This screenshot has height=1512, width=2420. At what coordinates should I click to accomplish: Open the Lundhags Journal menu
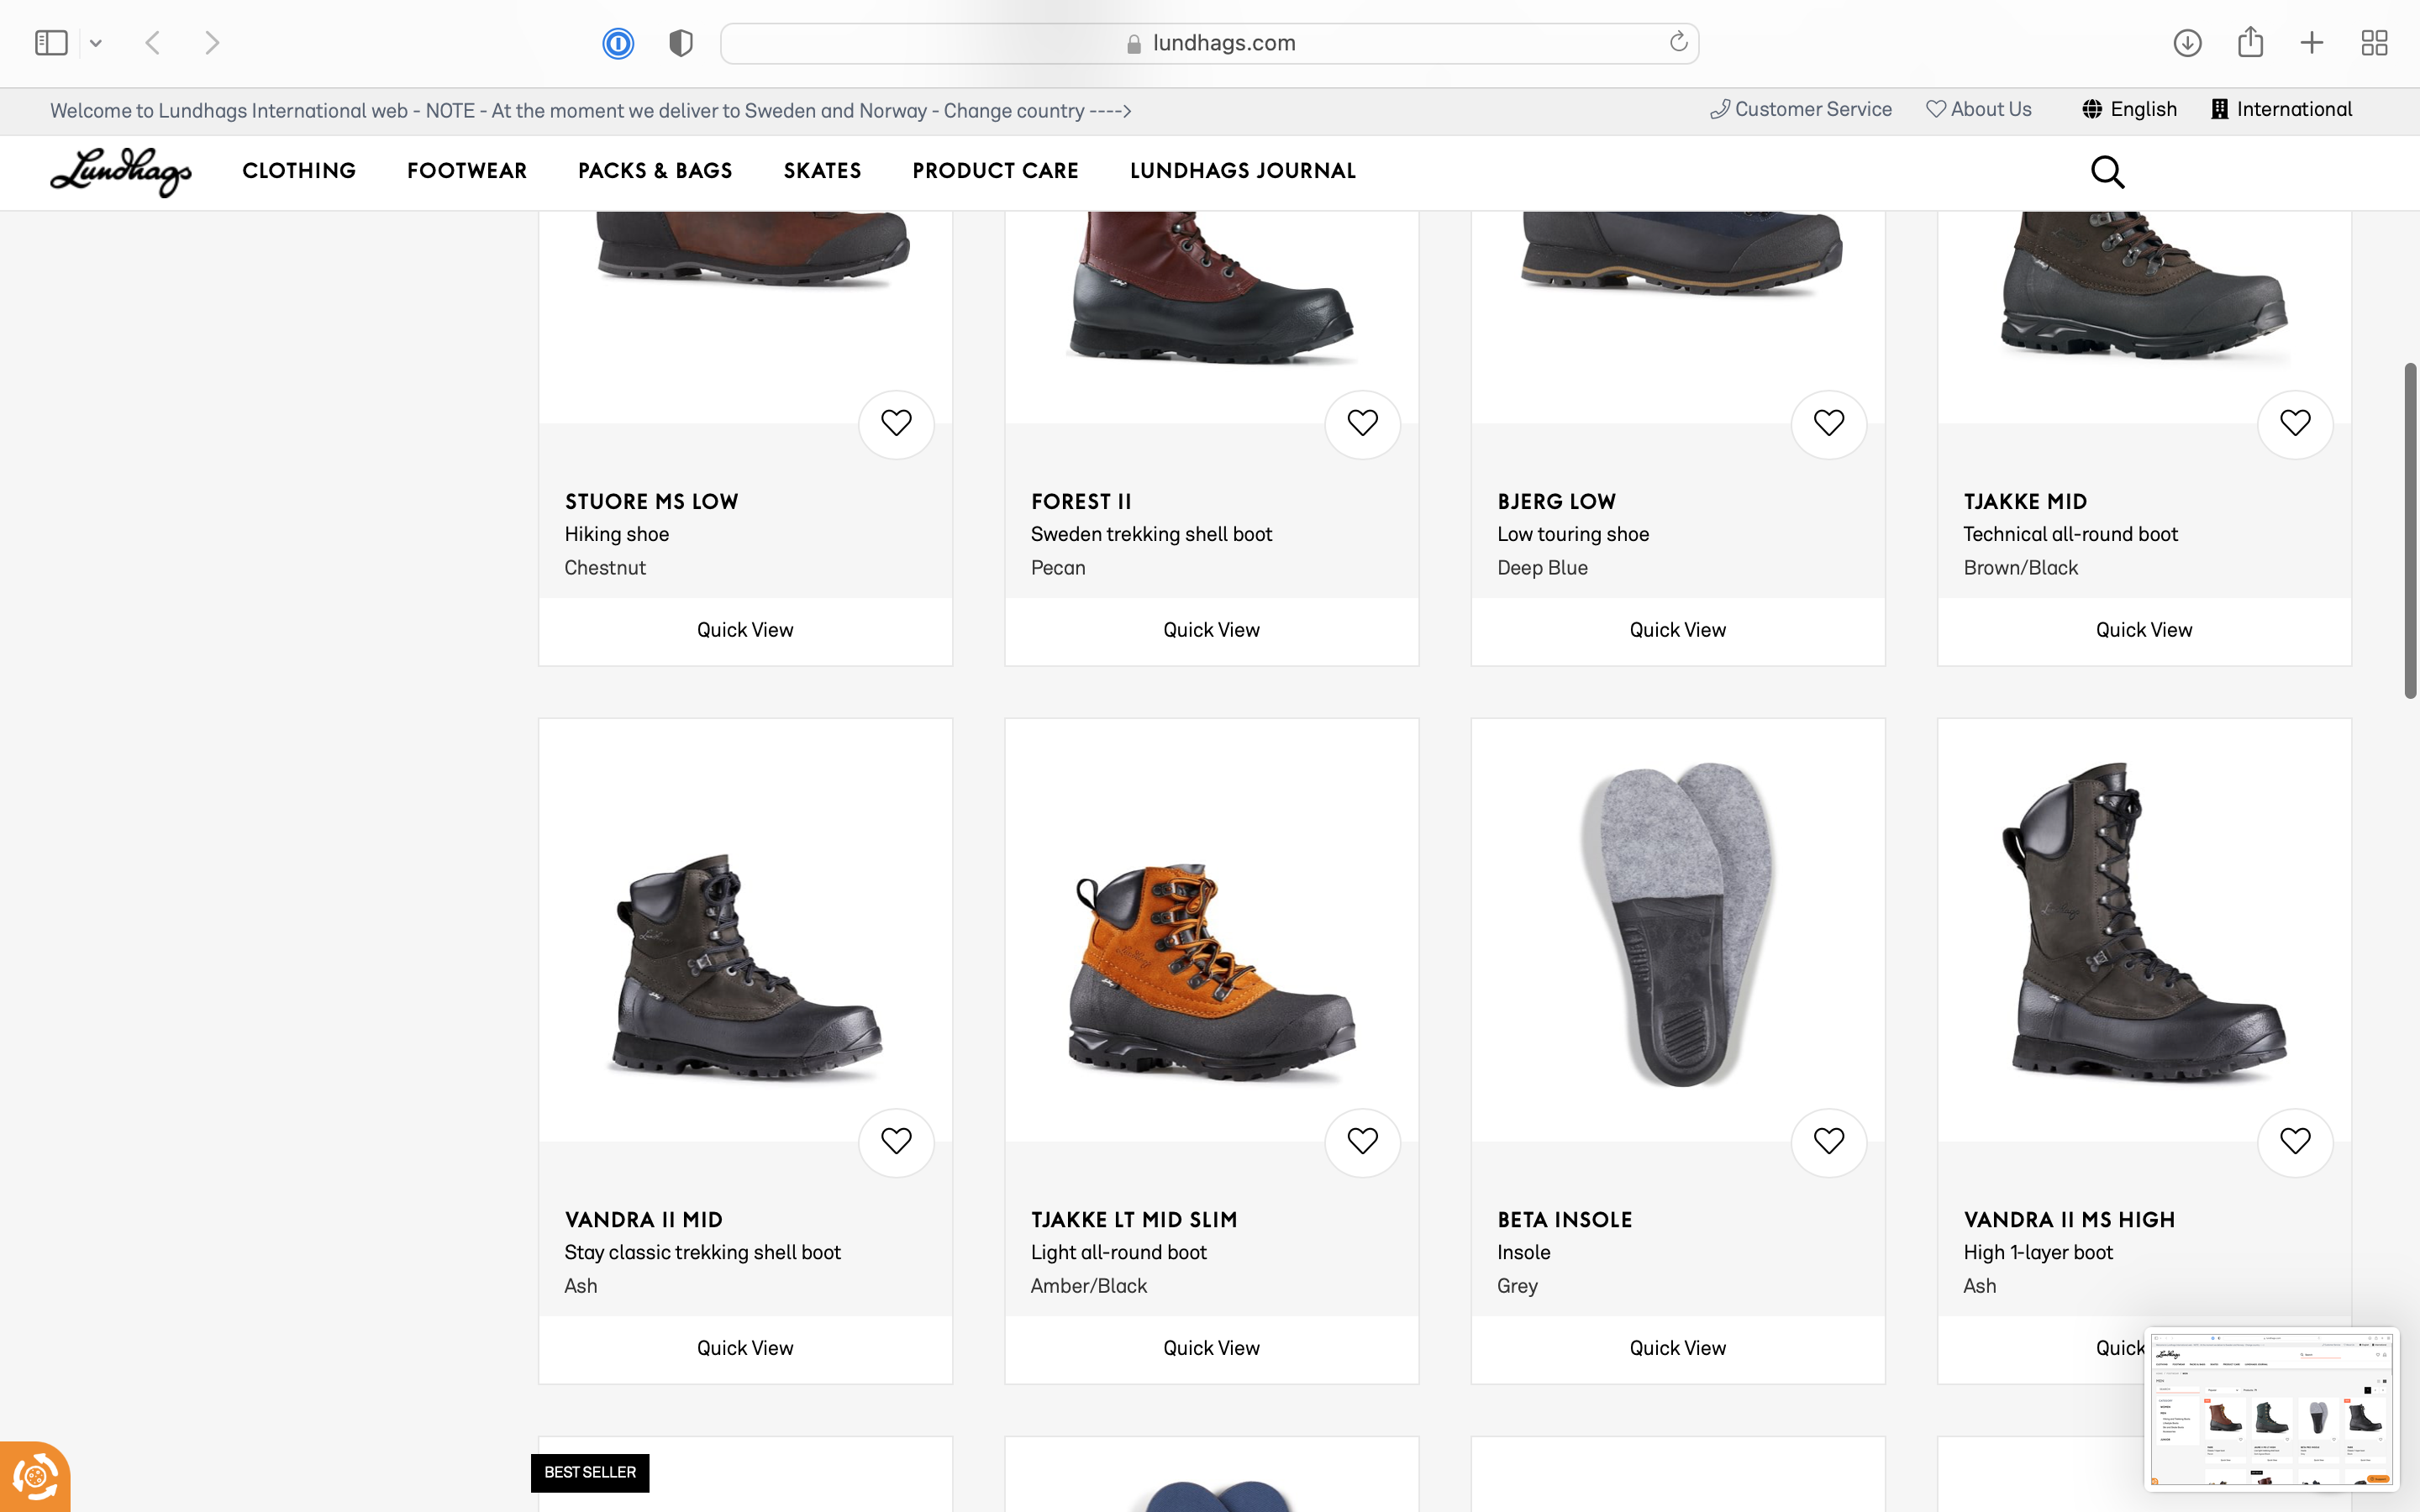point(1243,171)
